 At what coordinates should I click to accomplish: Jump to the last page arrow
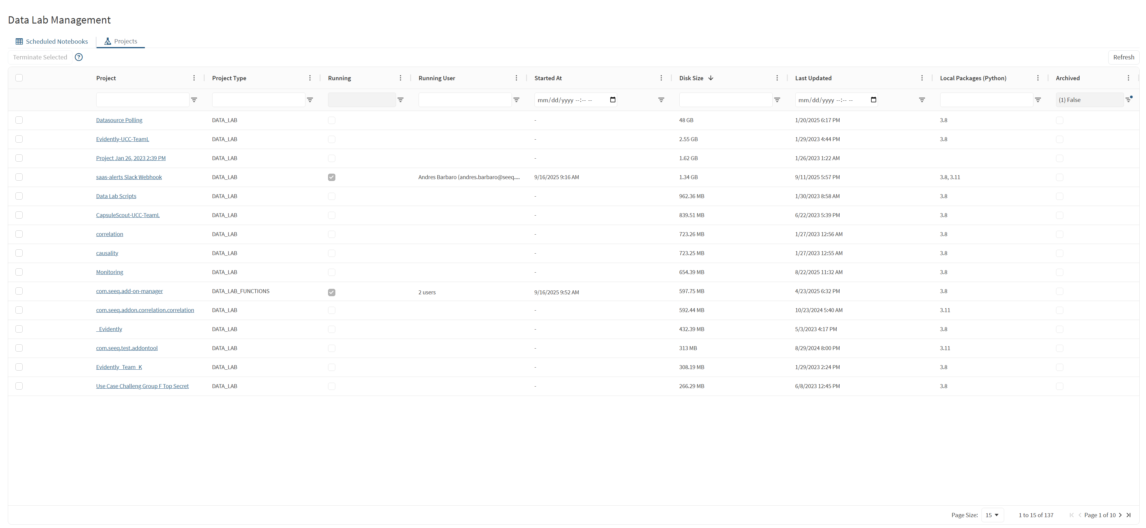point(1129,515)
